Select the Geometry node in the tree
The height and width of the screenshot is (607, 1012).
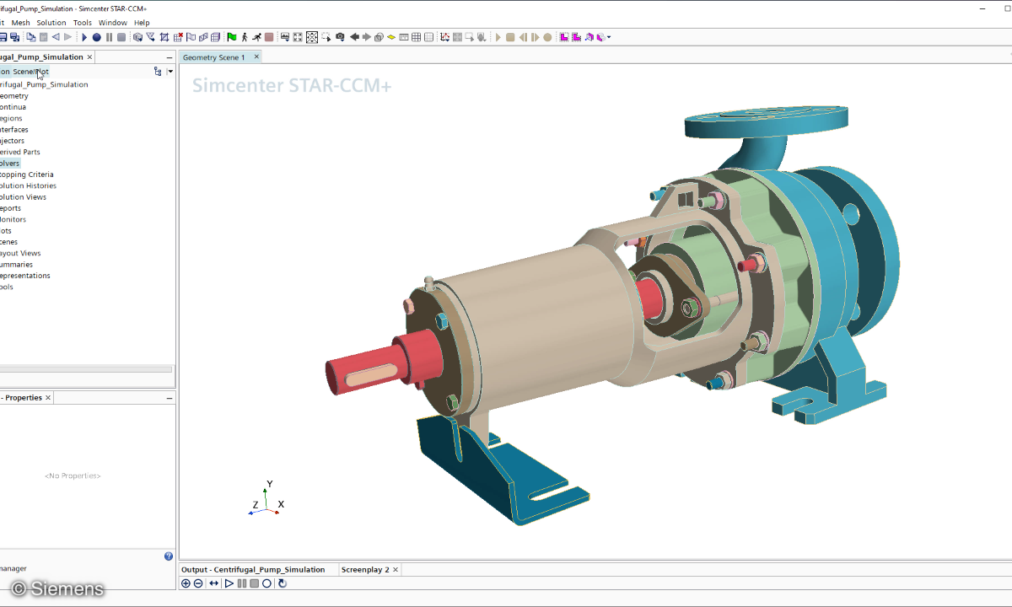point(14,96)
